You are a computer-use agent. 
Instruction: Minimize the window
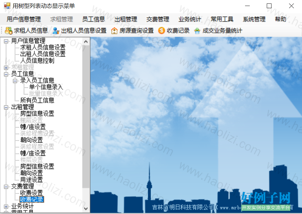click(x=247, y=6)
